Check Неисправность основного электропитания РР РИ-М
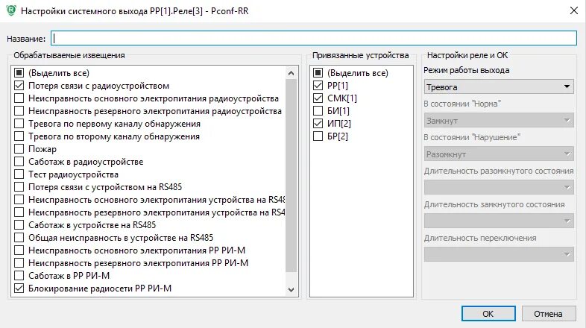Viewport: 586px width, 328px height. (19, 250)
